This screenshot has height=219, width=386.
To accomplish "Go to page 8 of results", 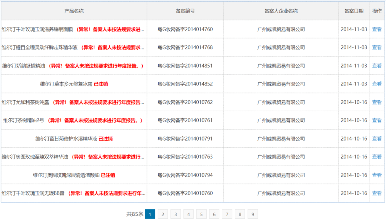I will 240,214.
